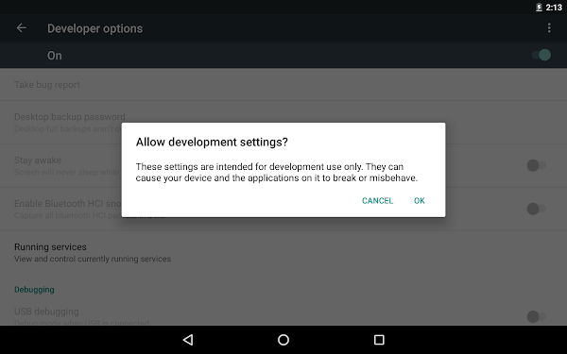Confirm with the OK button
The width and height of the screenshot is (567, 354).
[x=419, y=201]
